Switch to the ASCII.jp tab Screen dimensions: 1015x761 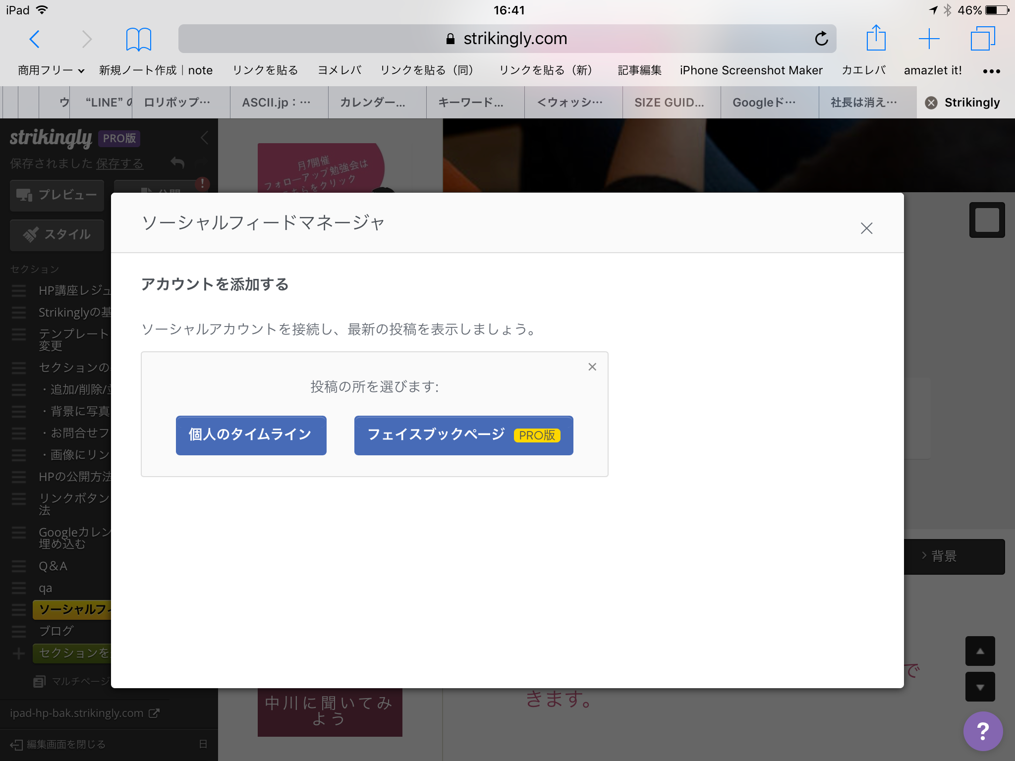[x=277, y=103]
